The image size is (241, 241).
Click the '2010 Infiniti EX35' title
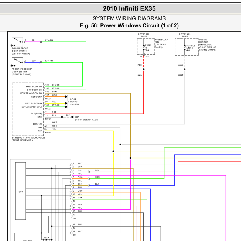click(129, 8)
